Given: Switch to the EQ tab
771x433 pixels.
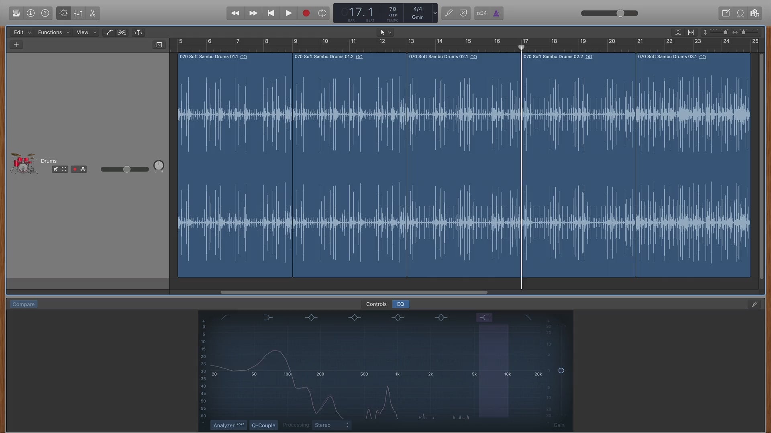Looking at the screenshot, I should coord(400,304).
